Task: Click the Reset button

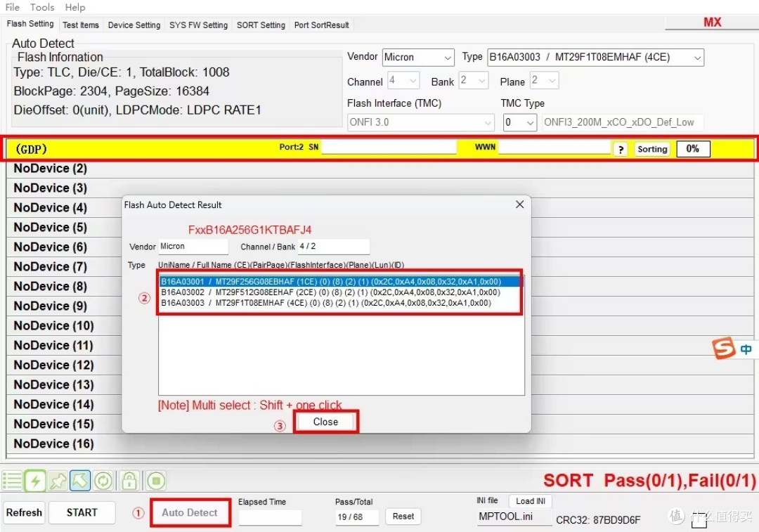Action: pos(403,517)
